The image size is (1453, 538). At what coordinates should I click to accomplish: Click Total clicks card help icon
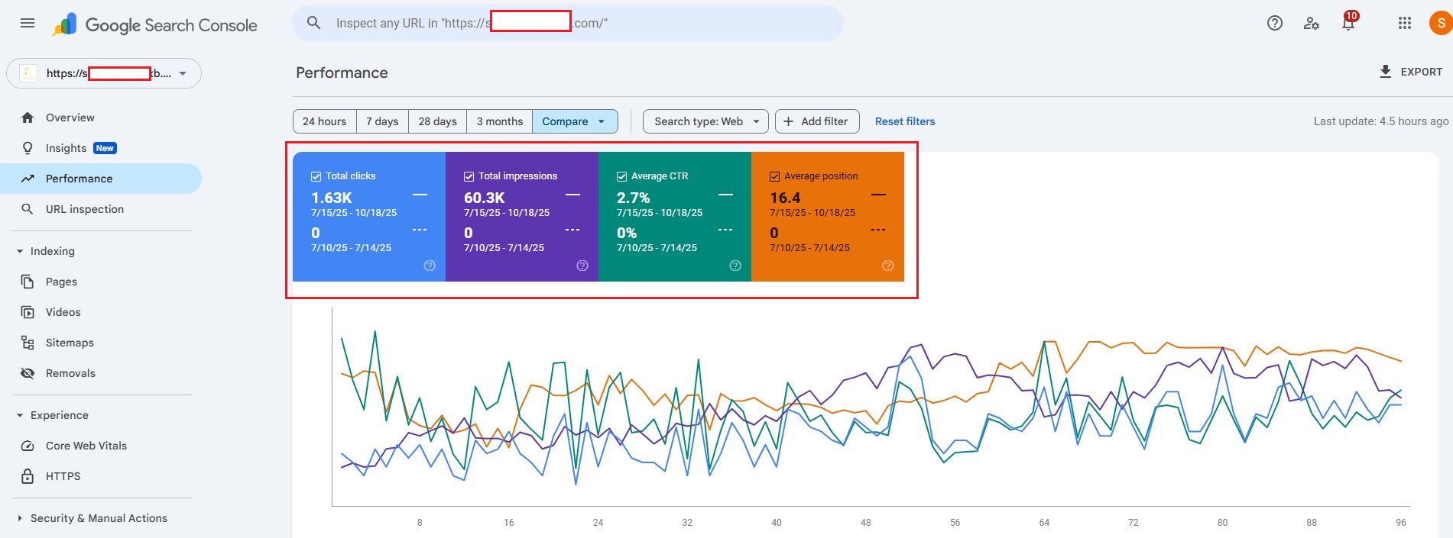(x=430, y=266)
